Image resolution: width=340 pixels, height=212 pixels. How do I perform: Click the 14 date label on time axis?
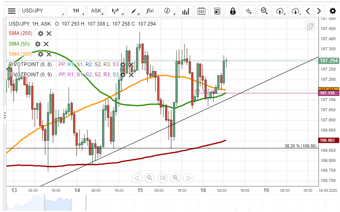click(x=77, y=190)
